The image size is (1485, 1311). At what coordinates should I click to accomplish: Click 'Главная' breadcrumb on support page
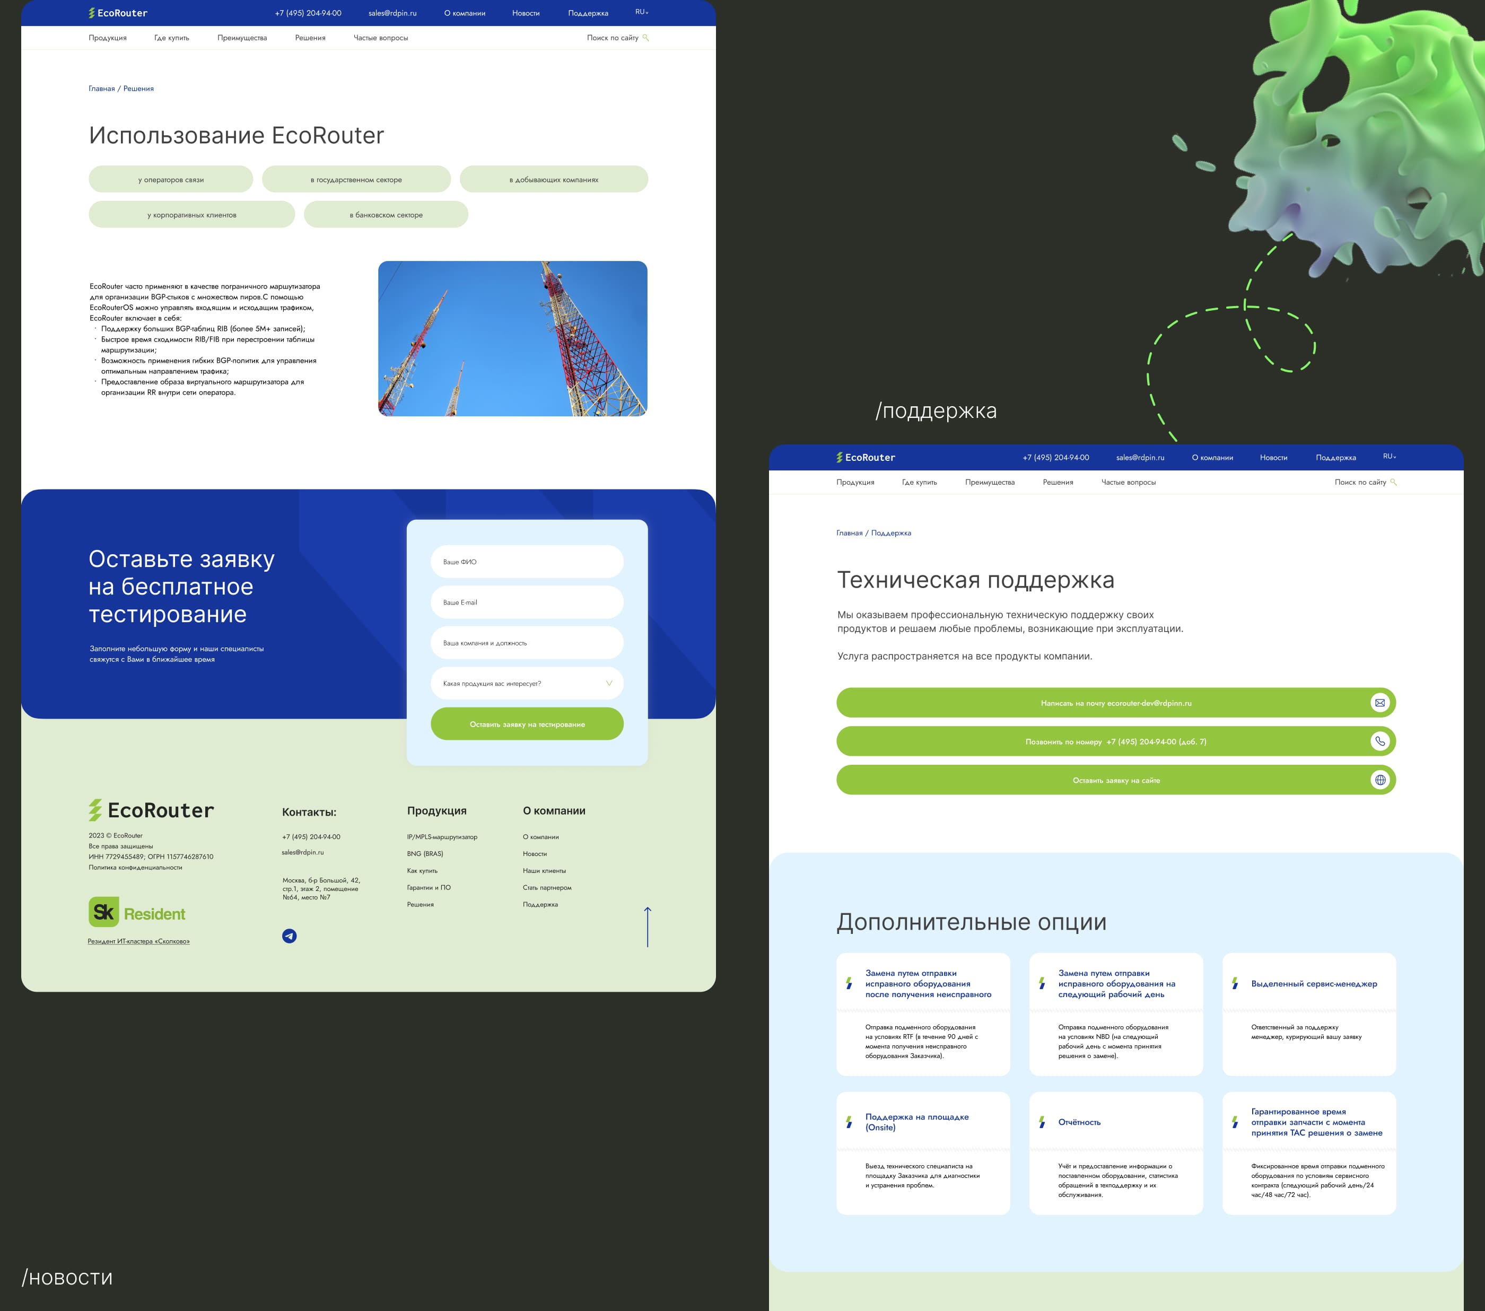(x=849, y=533)
